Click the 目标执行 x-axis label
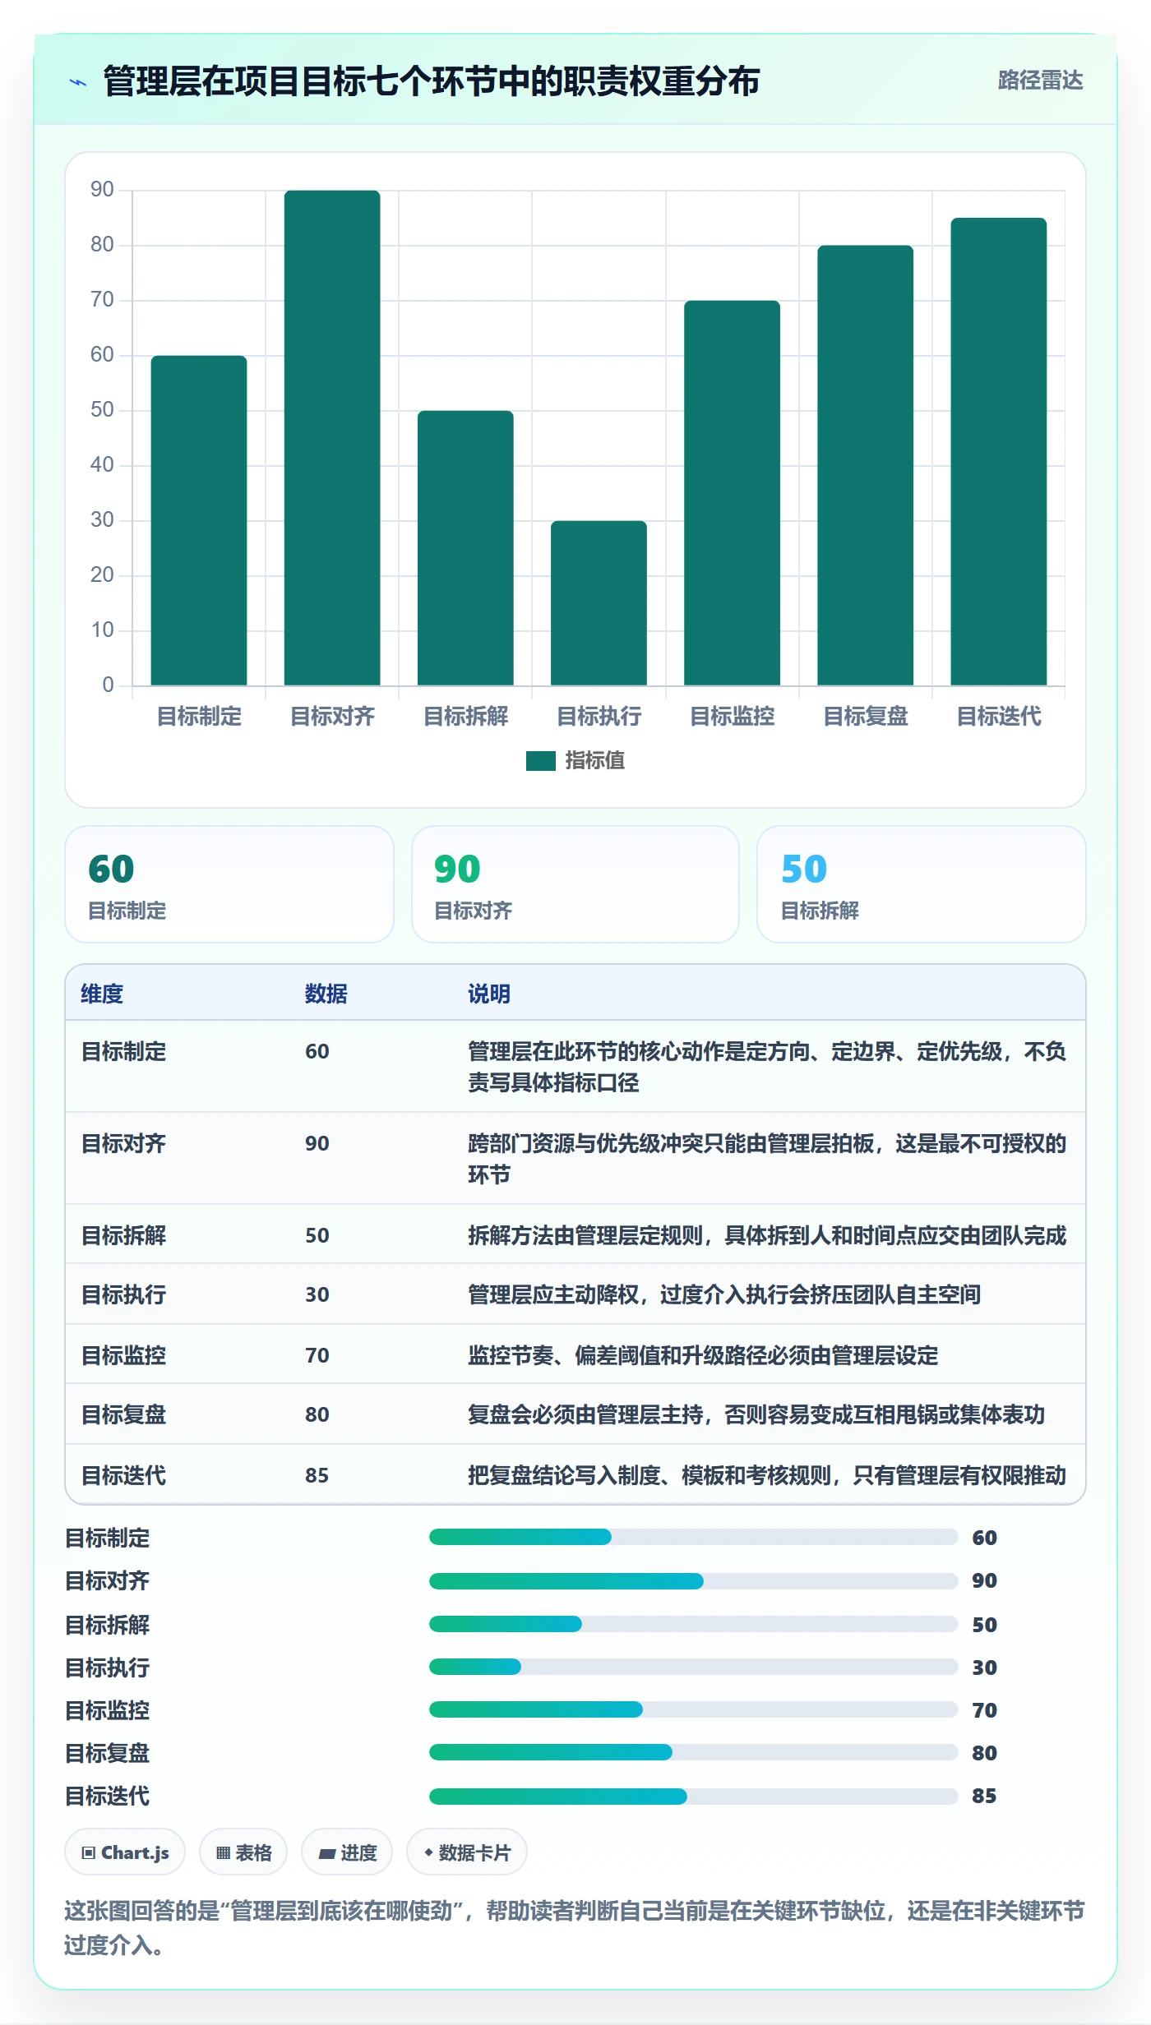The image size is (1151, 2025). click(599, 717)
